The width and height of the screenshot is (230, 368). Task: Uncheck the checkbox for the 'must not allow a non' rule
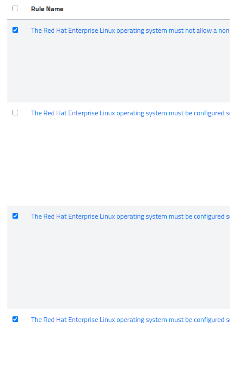pyautogui.click(x=15, y=30)
